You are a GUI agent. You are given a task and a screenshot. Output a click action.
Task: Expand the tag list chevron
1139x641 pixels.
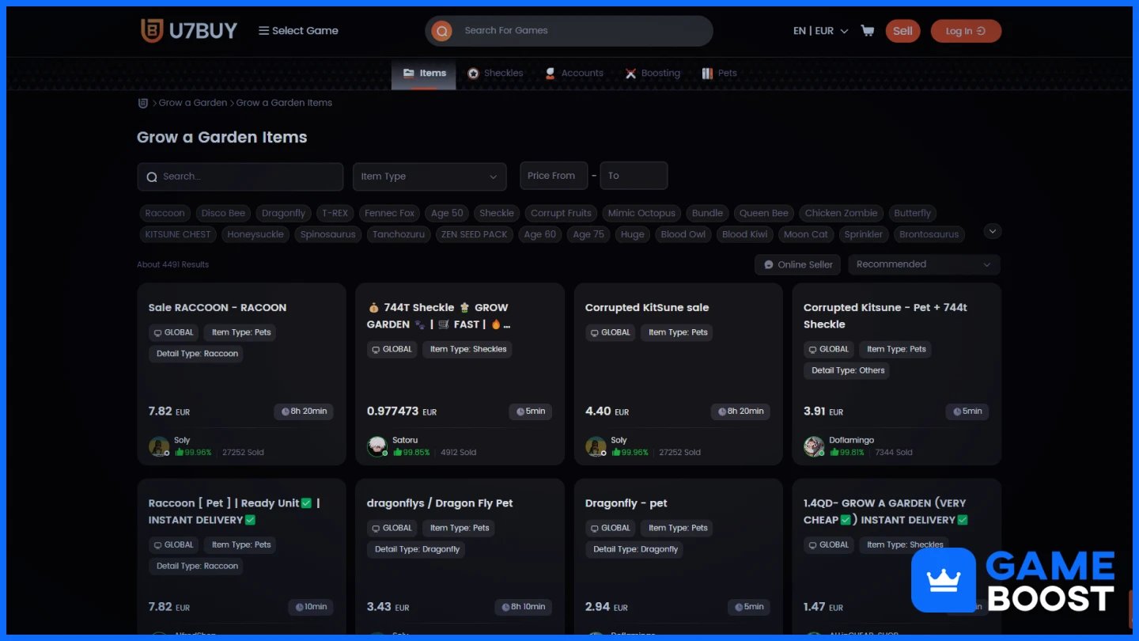tap(993, 231)
